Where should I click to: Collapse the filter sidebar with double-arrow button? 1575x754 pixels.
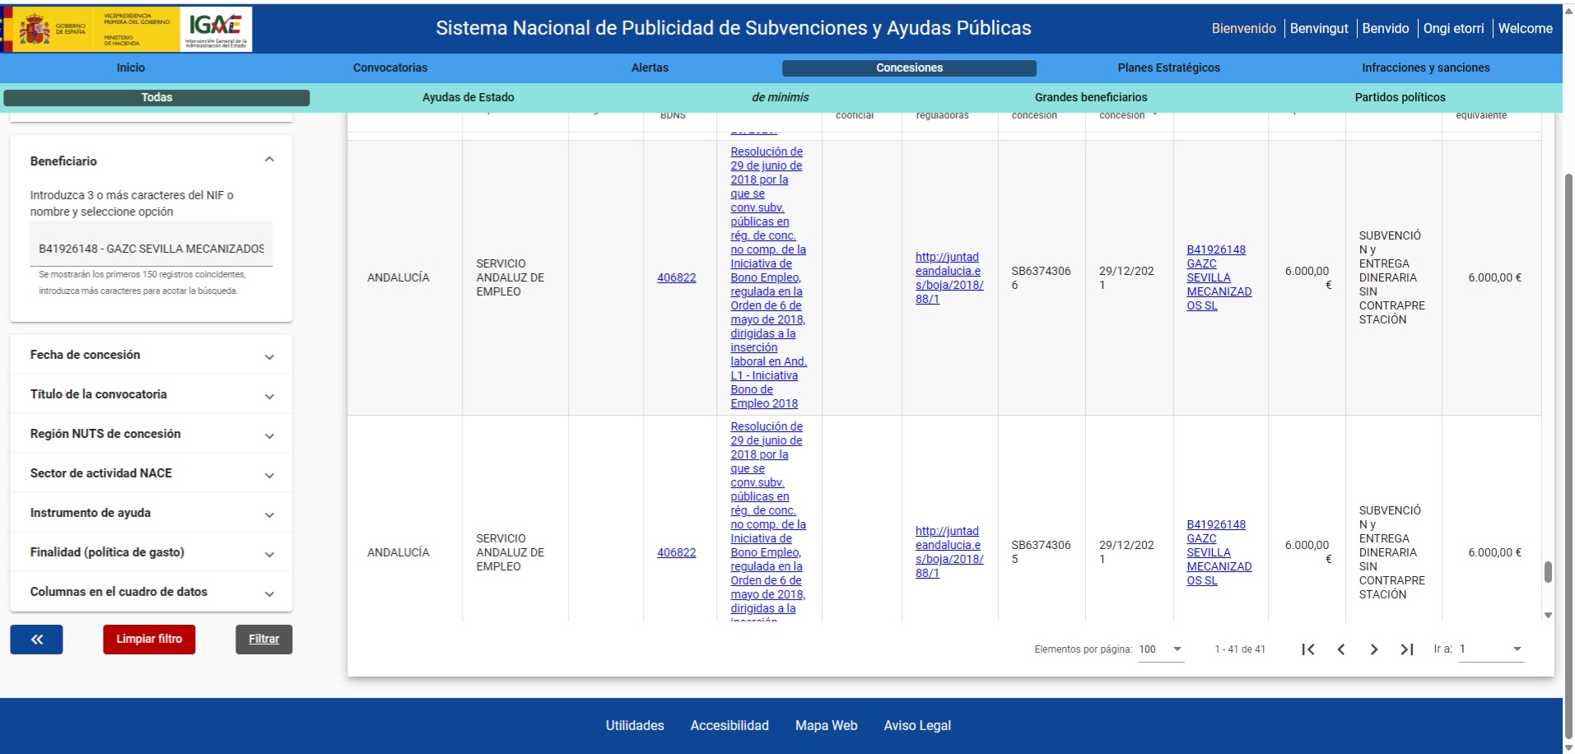point(36,640)
